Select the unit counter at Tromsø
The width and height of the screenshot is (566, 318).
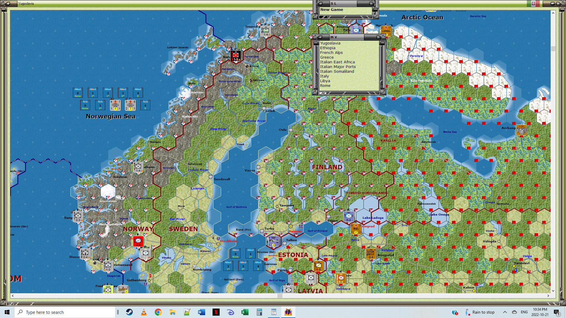tap(266, 31)
